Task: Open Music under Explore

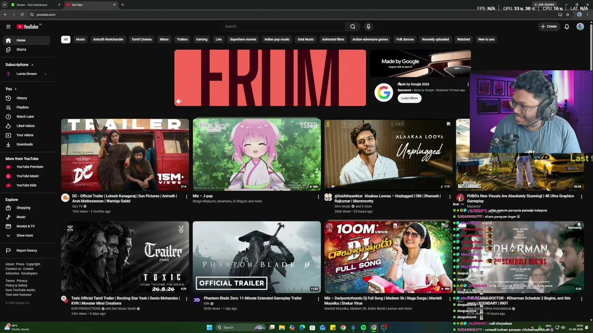Action: coord(26,217)
